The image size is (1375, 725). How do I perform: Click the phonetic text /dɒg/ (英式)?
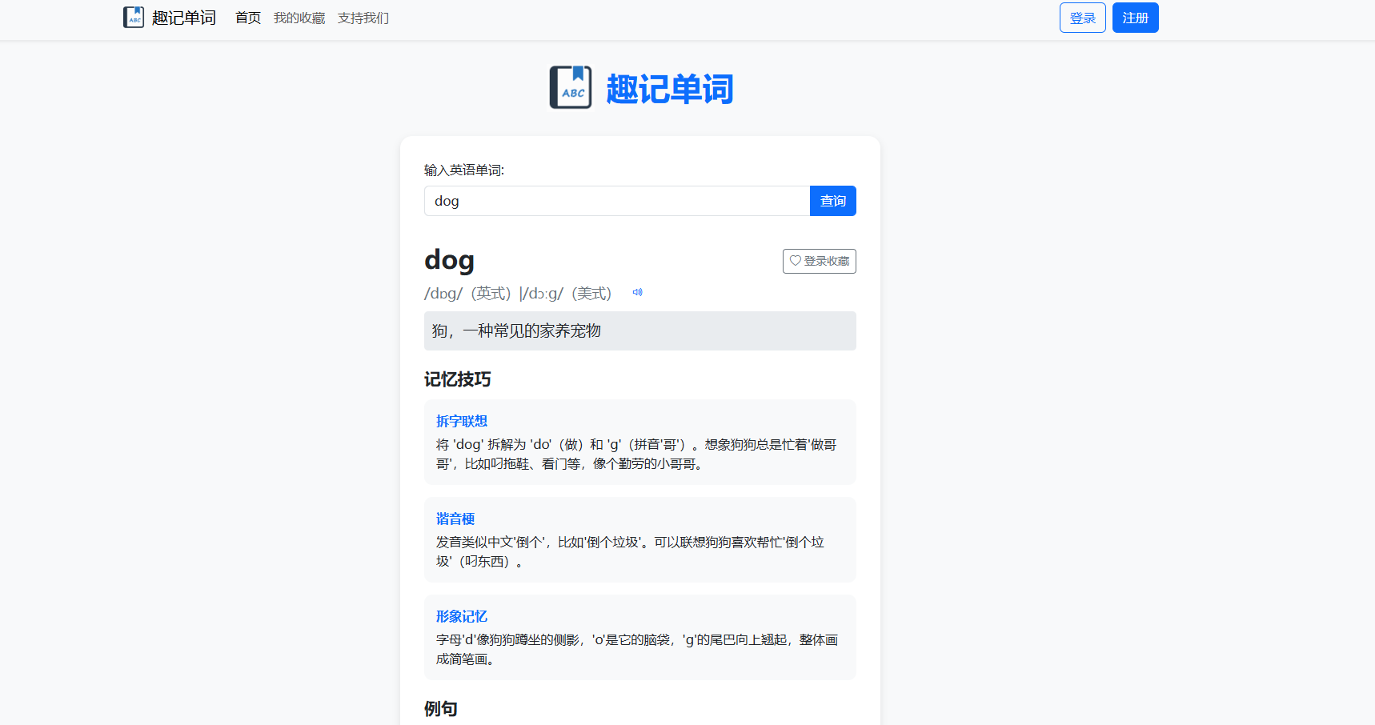click(467, 294)
